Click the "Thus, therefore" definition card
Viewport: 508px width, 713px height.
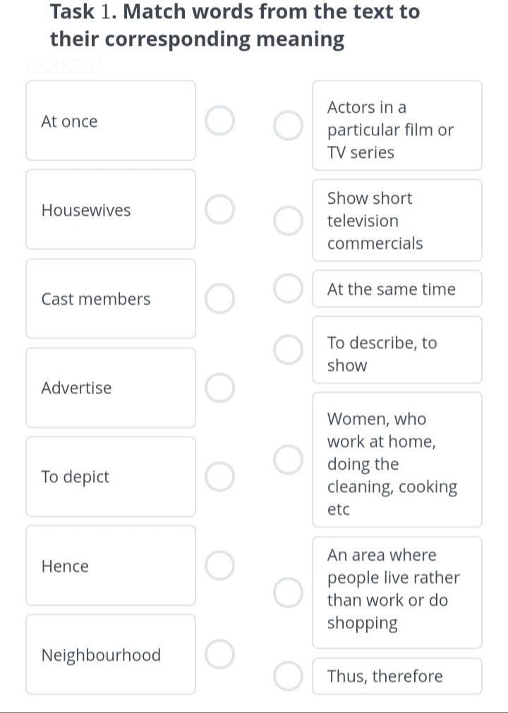coord(397,676)
